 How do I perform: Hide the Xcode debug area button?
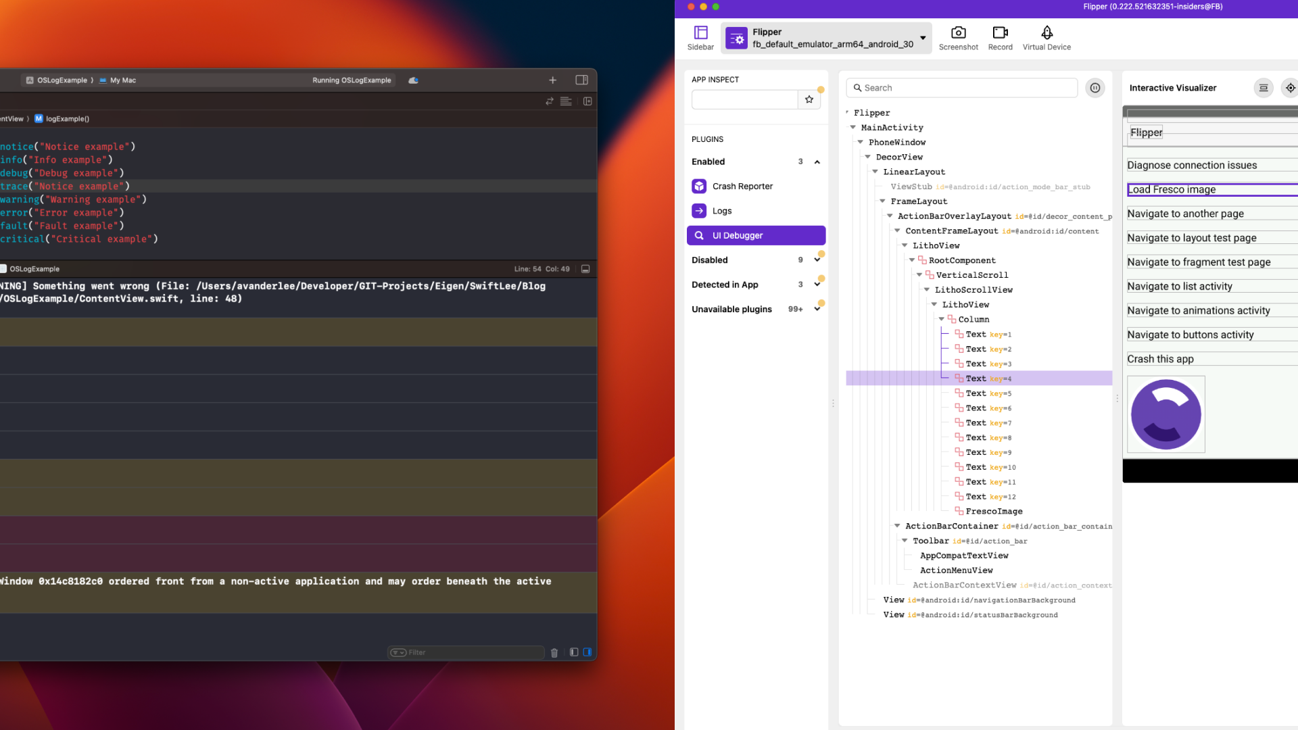(585, 269)
